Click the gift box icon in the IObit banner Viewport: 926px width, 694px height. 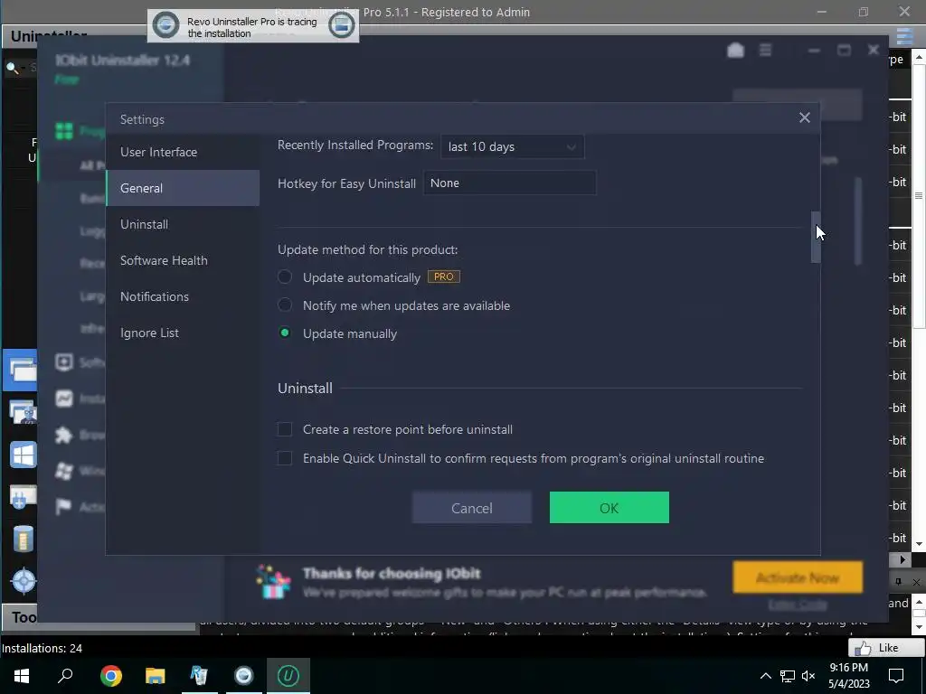pyautogui.click(x=273, y=581)
